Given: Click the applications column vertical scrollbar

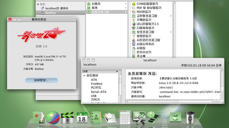Looking at the screenshot, I should click(x=174, y=30).
